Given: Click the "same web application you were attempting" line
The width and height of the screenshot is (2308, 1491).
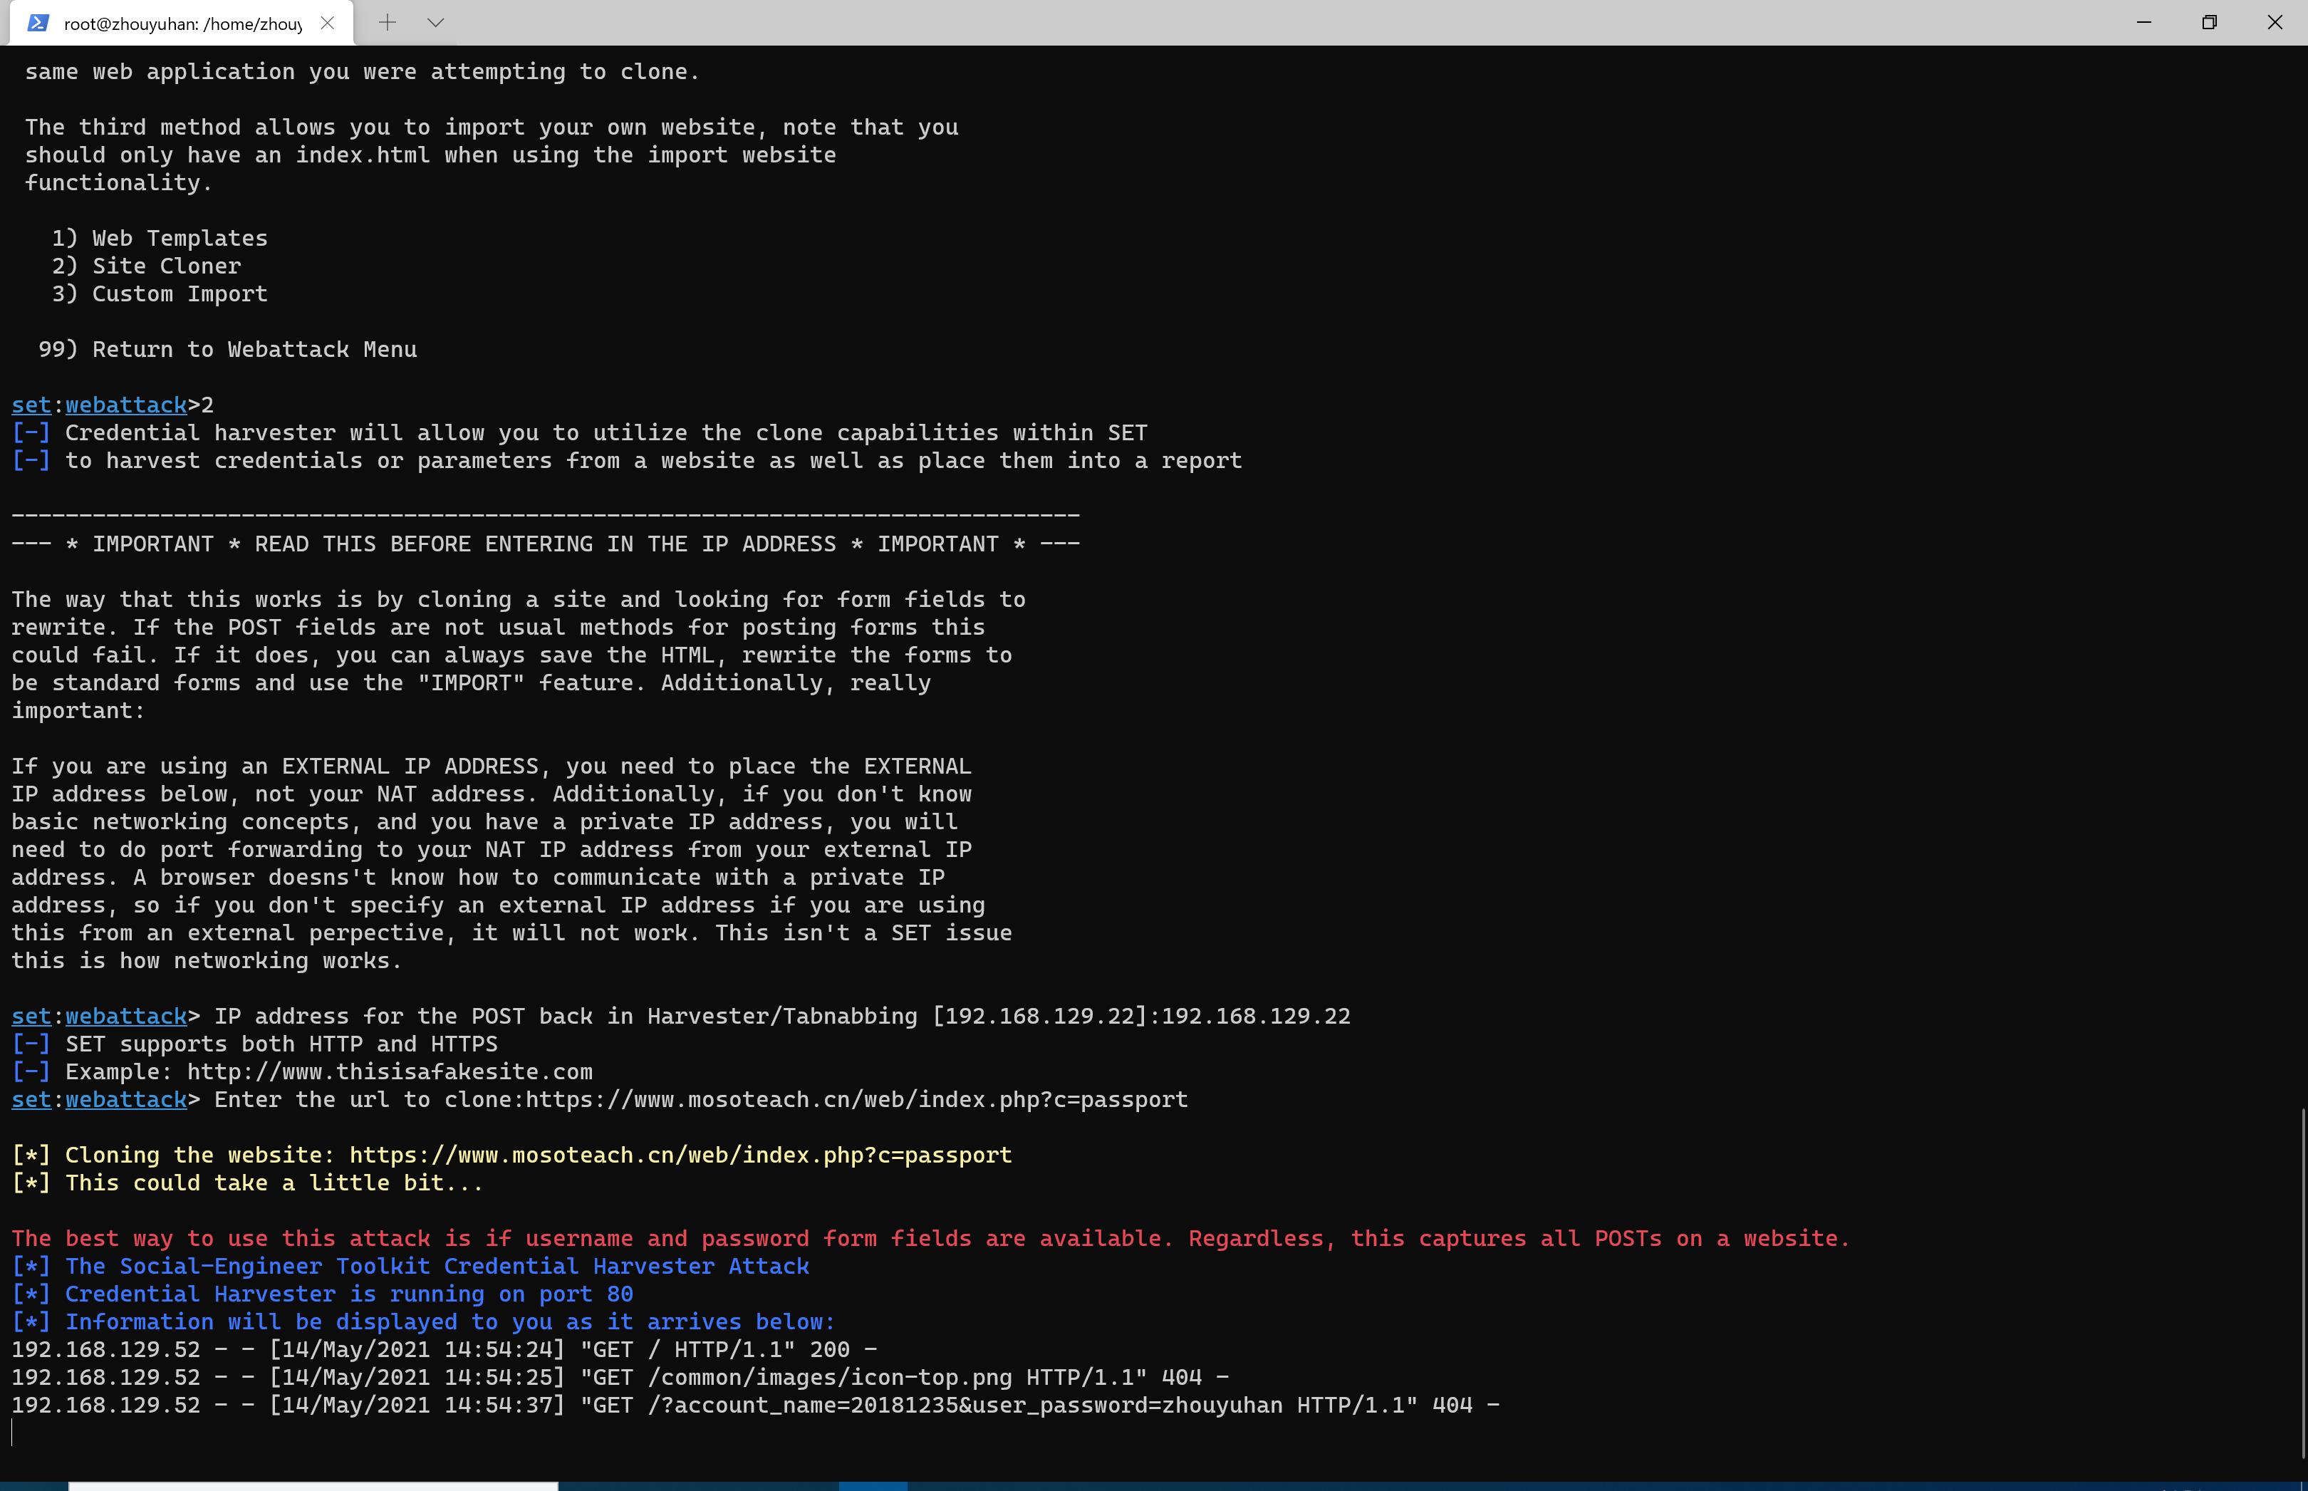Looking at the screenshot, I should point(362,72).
